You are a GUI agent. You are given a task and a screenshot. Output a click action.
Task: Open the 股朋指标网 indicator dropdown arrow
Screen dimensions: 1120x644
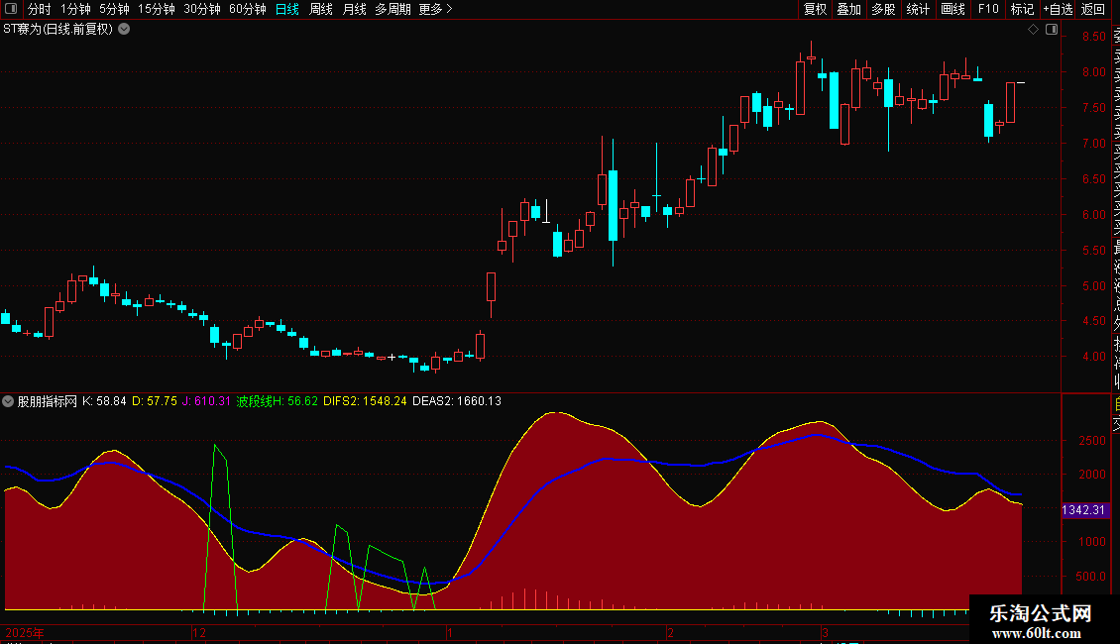(x=8, y=401)
